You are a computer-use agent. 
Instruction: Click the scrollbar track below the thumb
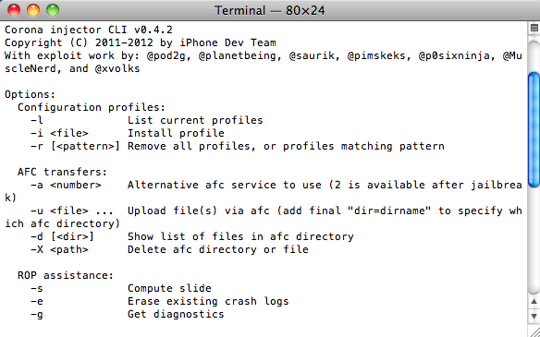(534, 241)
